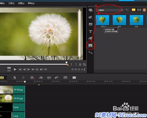The image size is (147, 118).
Task: Click the 00:00:12.00 mark on the ruler
Action: pos(108,81)
